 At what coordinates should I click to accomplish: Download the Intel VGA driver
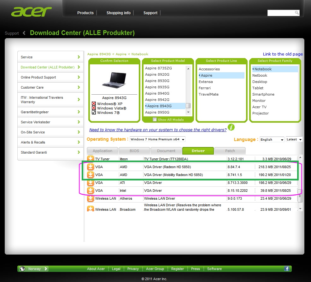tap(91, 191)
